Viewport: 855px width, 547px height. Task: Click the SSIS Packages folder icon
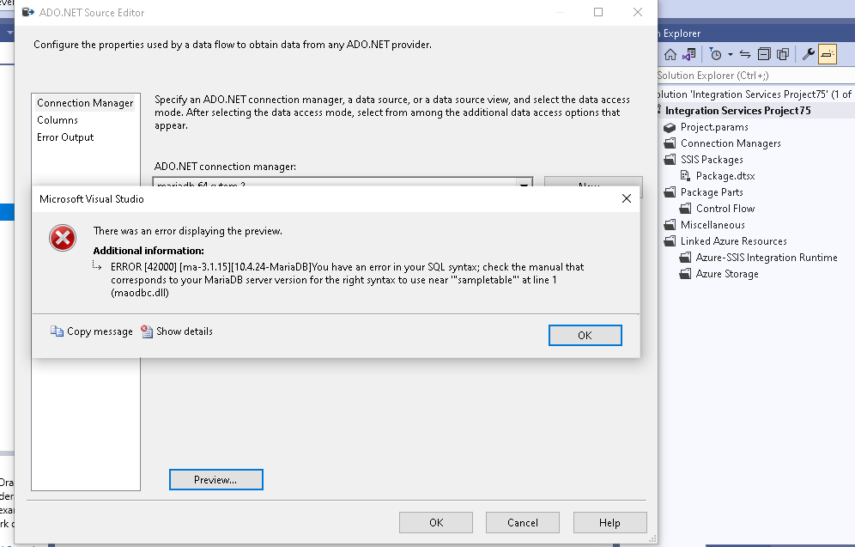click(x=670, y=160)
